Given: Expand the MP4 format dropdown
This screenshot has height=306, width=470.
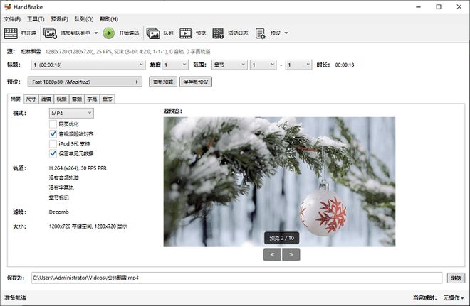Looking at the screenshot, I should [71, 113].
